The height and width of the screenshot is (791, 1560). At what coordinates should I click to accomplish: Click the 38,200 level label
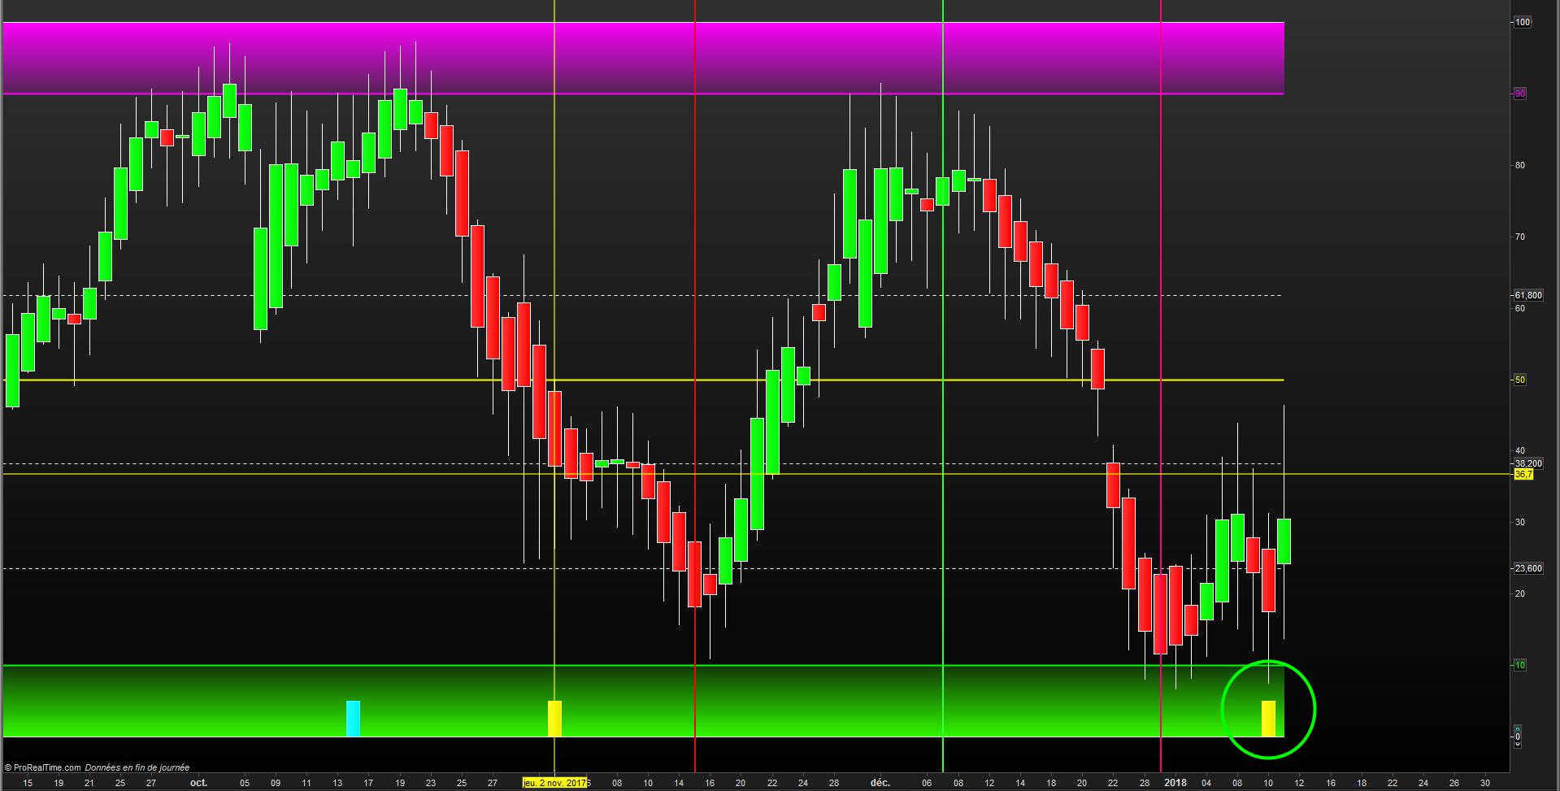(x=1527, y=463)
